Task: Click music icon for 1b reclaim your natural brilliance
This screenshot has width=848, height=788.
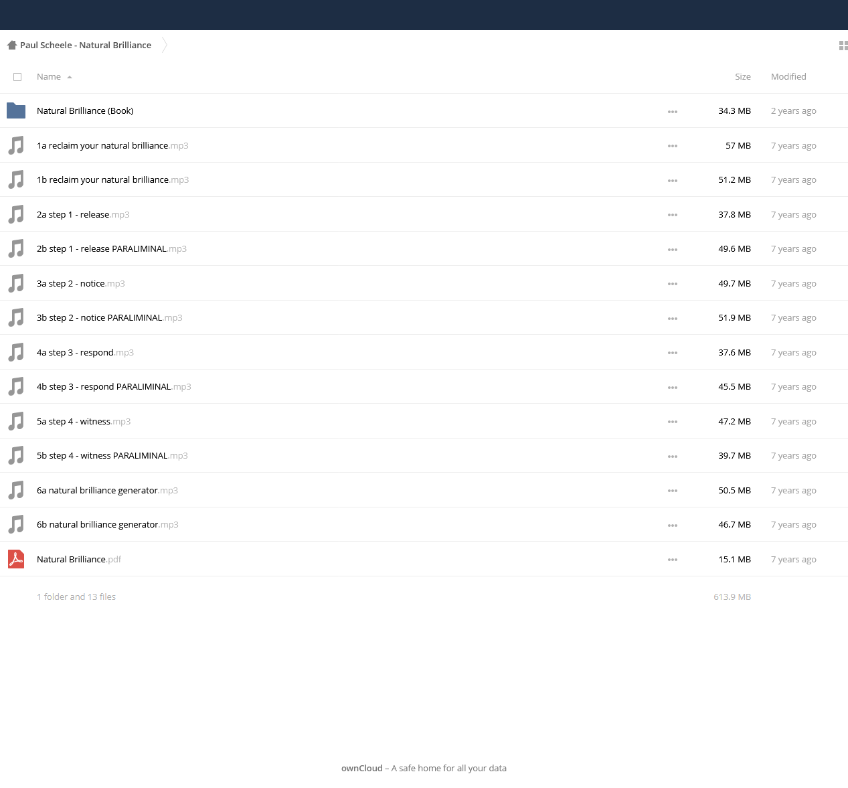Action: [16, 179]
